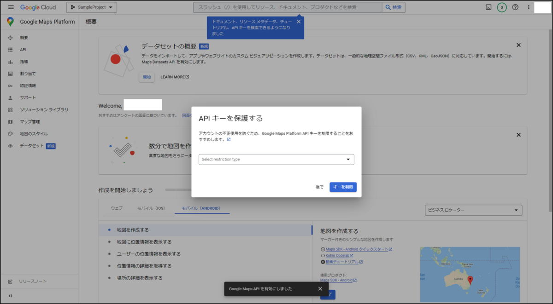Open the three-dot settings menu
553x304 pixels.
528,7
